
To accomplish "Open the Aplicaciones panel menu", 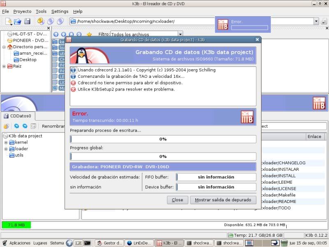I will [x=20, y=243].
